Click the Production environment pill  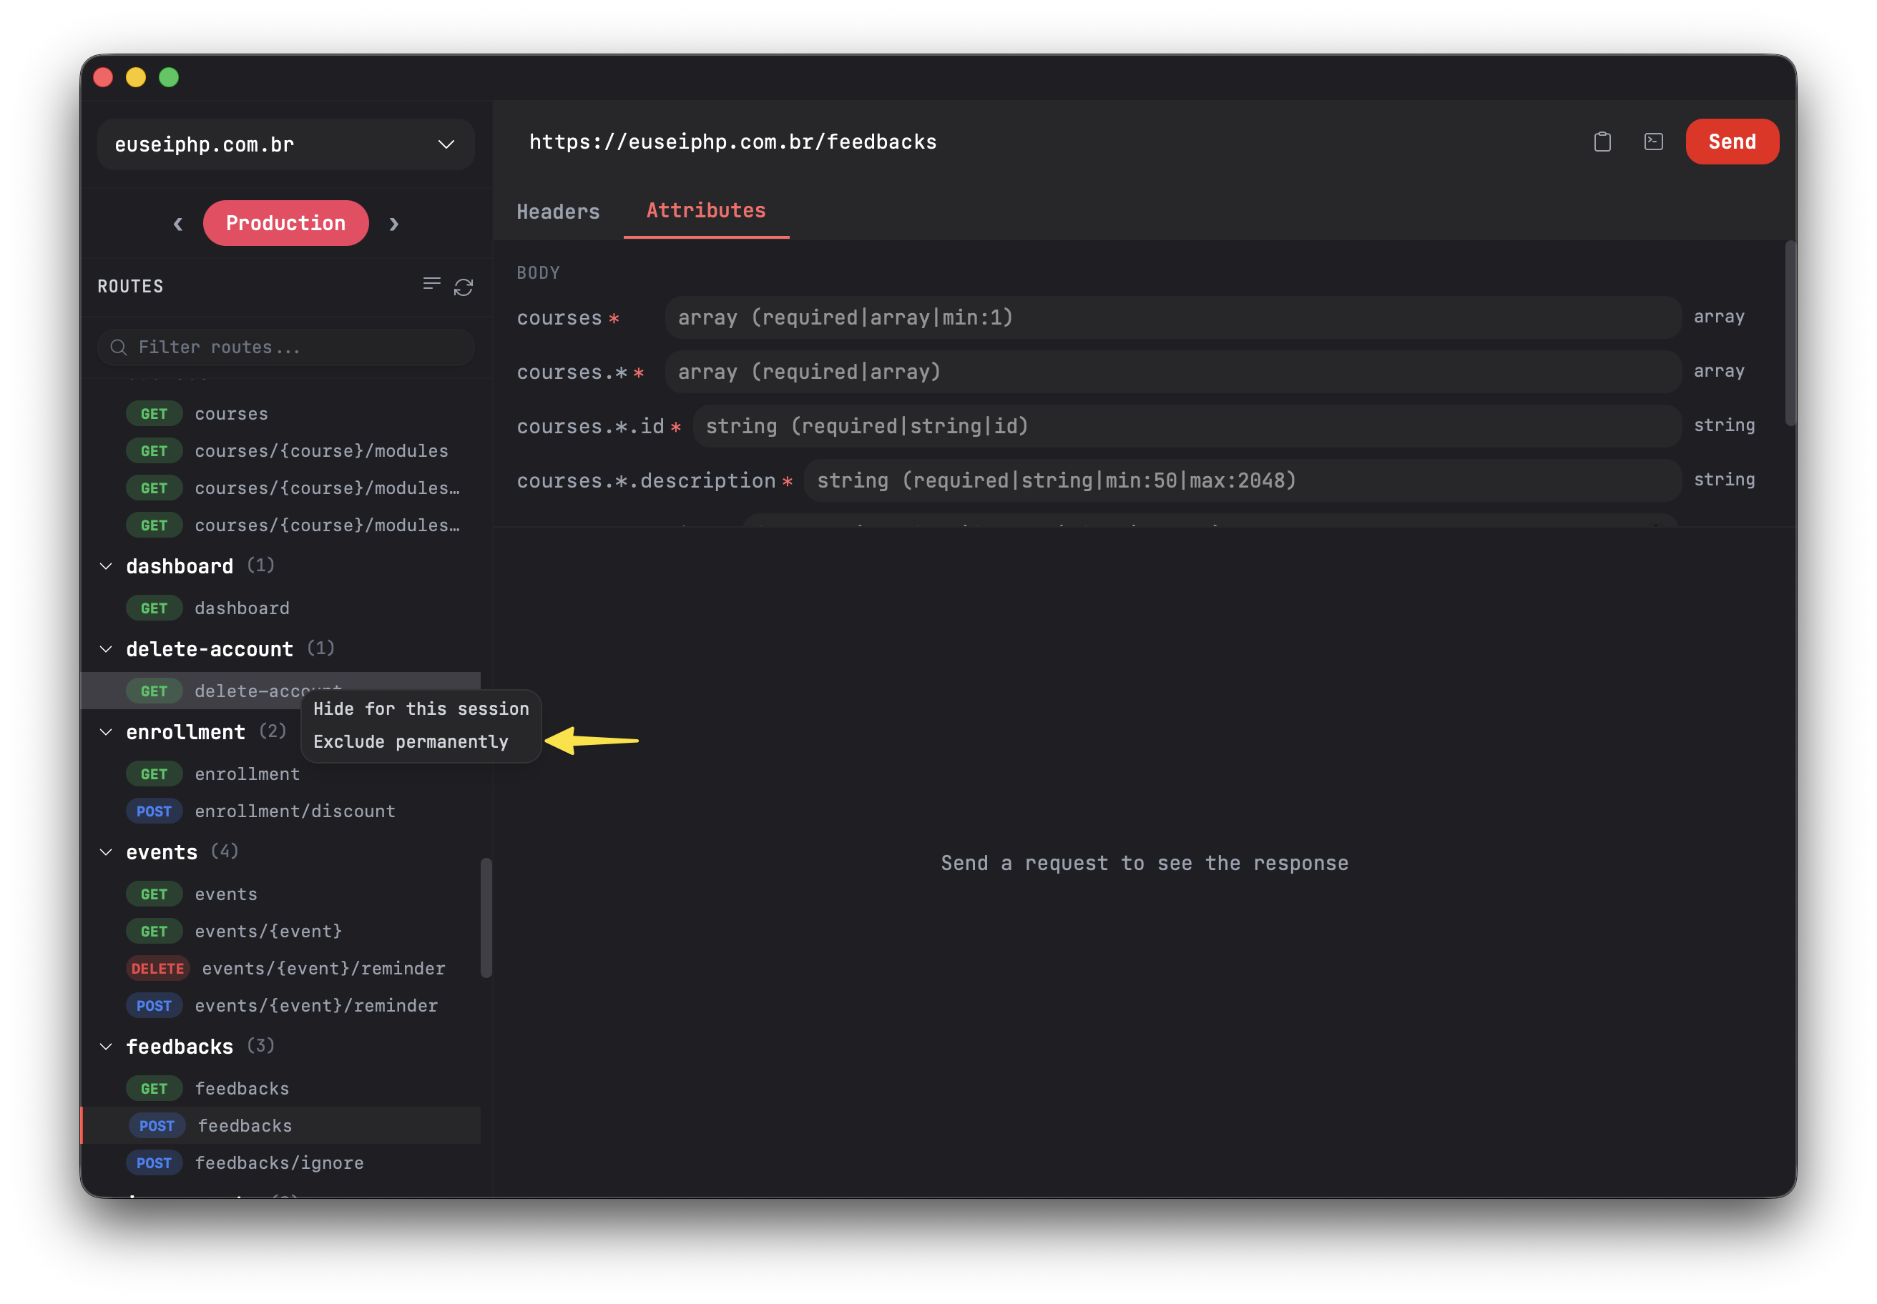point(285,223)
